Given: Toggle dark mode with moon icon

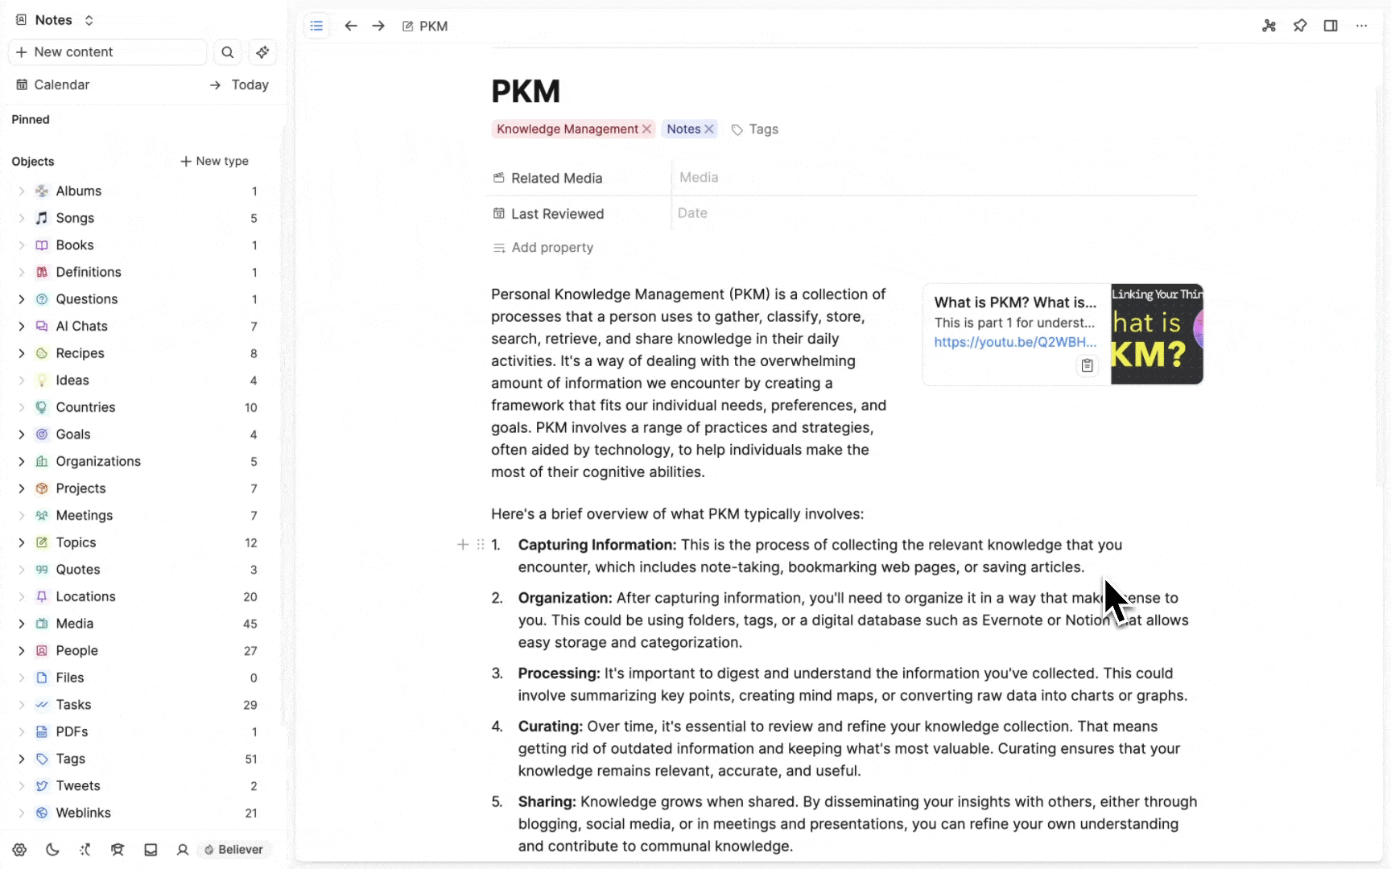Looking at the screenshot, I should [52, 850].
